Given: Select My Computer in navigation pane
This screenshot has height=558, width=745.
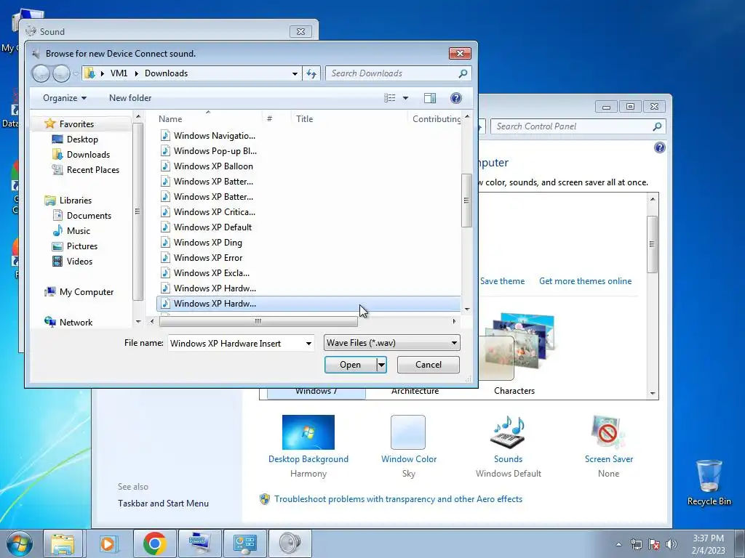Looking at the screenshot, I should coord(87,292).
